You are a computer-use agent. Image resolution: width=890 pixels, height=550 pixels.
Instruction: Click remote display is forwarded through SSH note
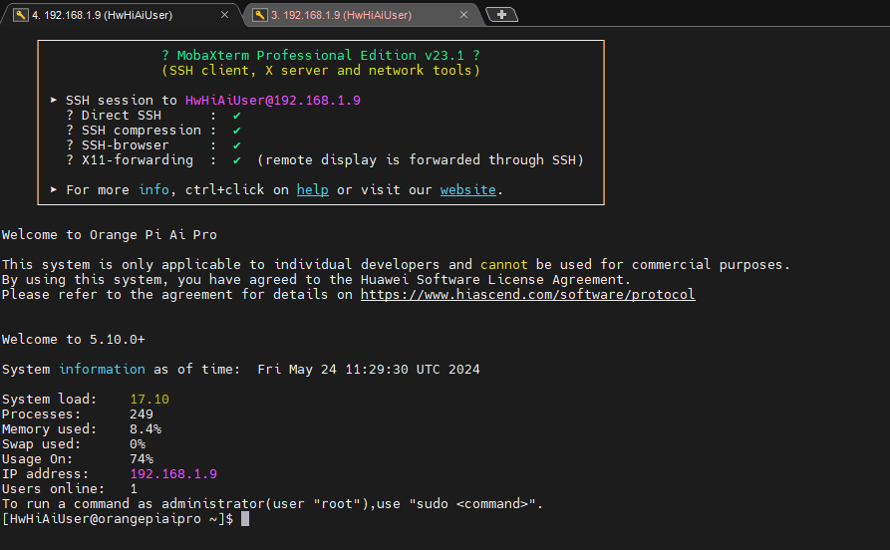[421, 160]
